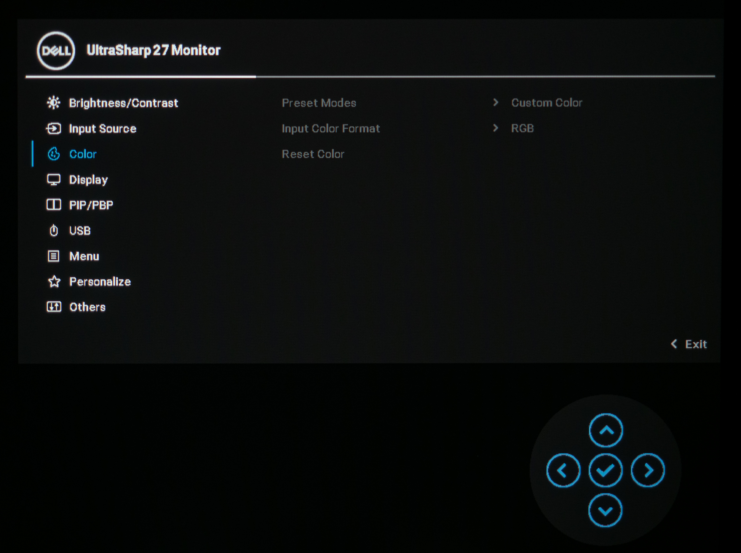Click the PIP/PBP split-screen icon
The image size is (741, 553).
pos(54,205)
